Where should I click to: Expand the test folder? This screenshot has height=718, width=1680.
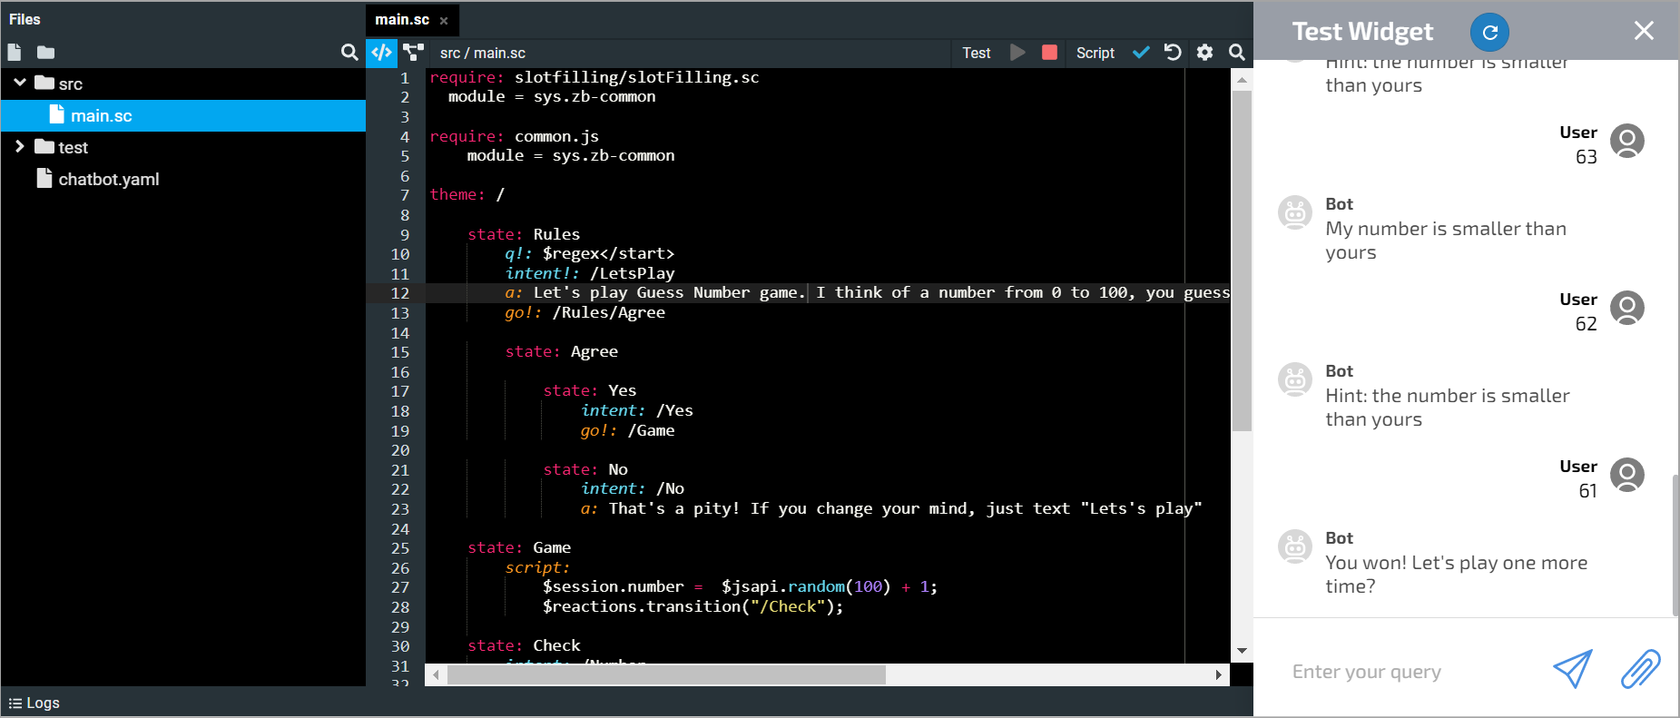coord(20,147)
